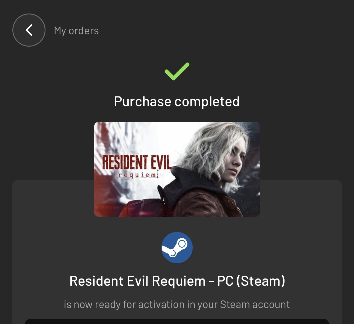Image resolution: width=354 pixels, height=324 pixels.
Task: Open the Resident Evil Requiem cover image
Action: tap(177, 169)
